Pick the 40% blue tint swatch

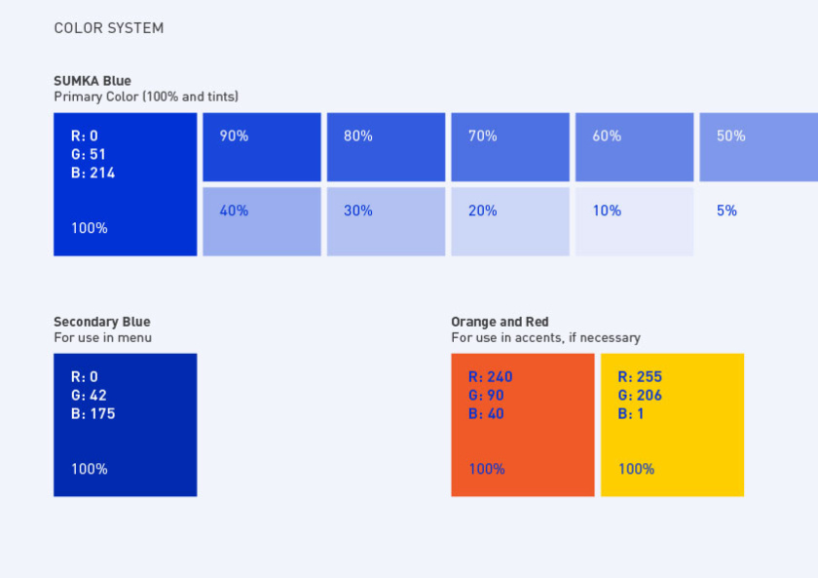click(261, 221)
